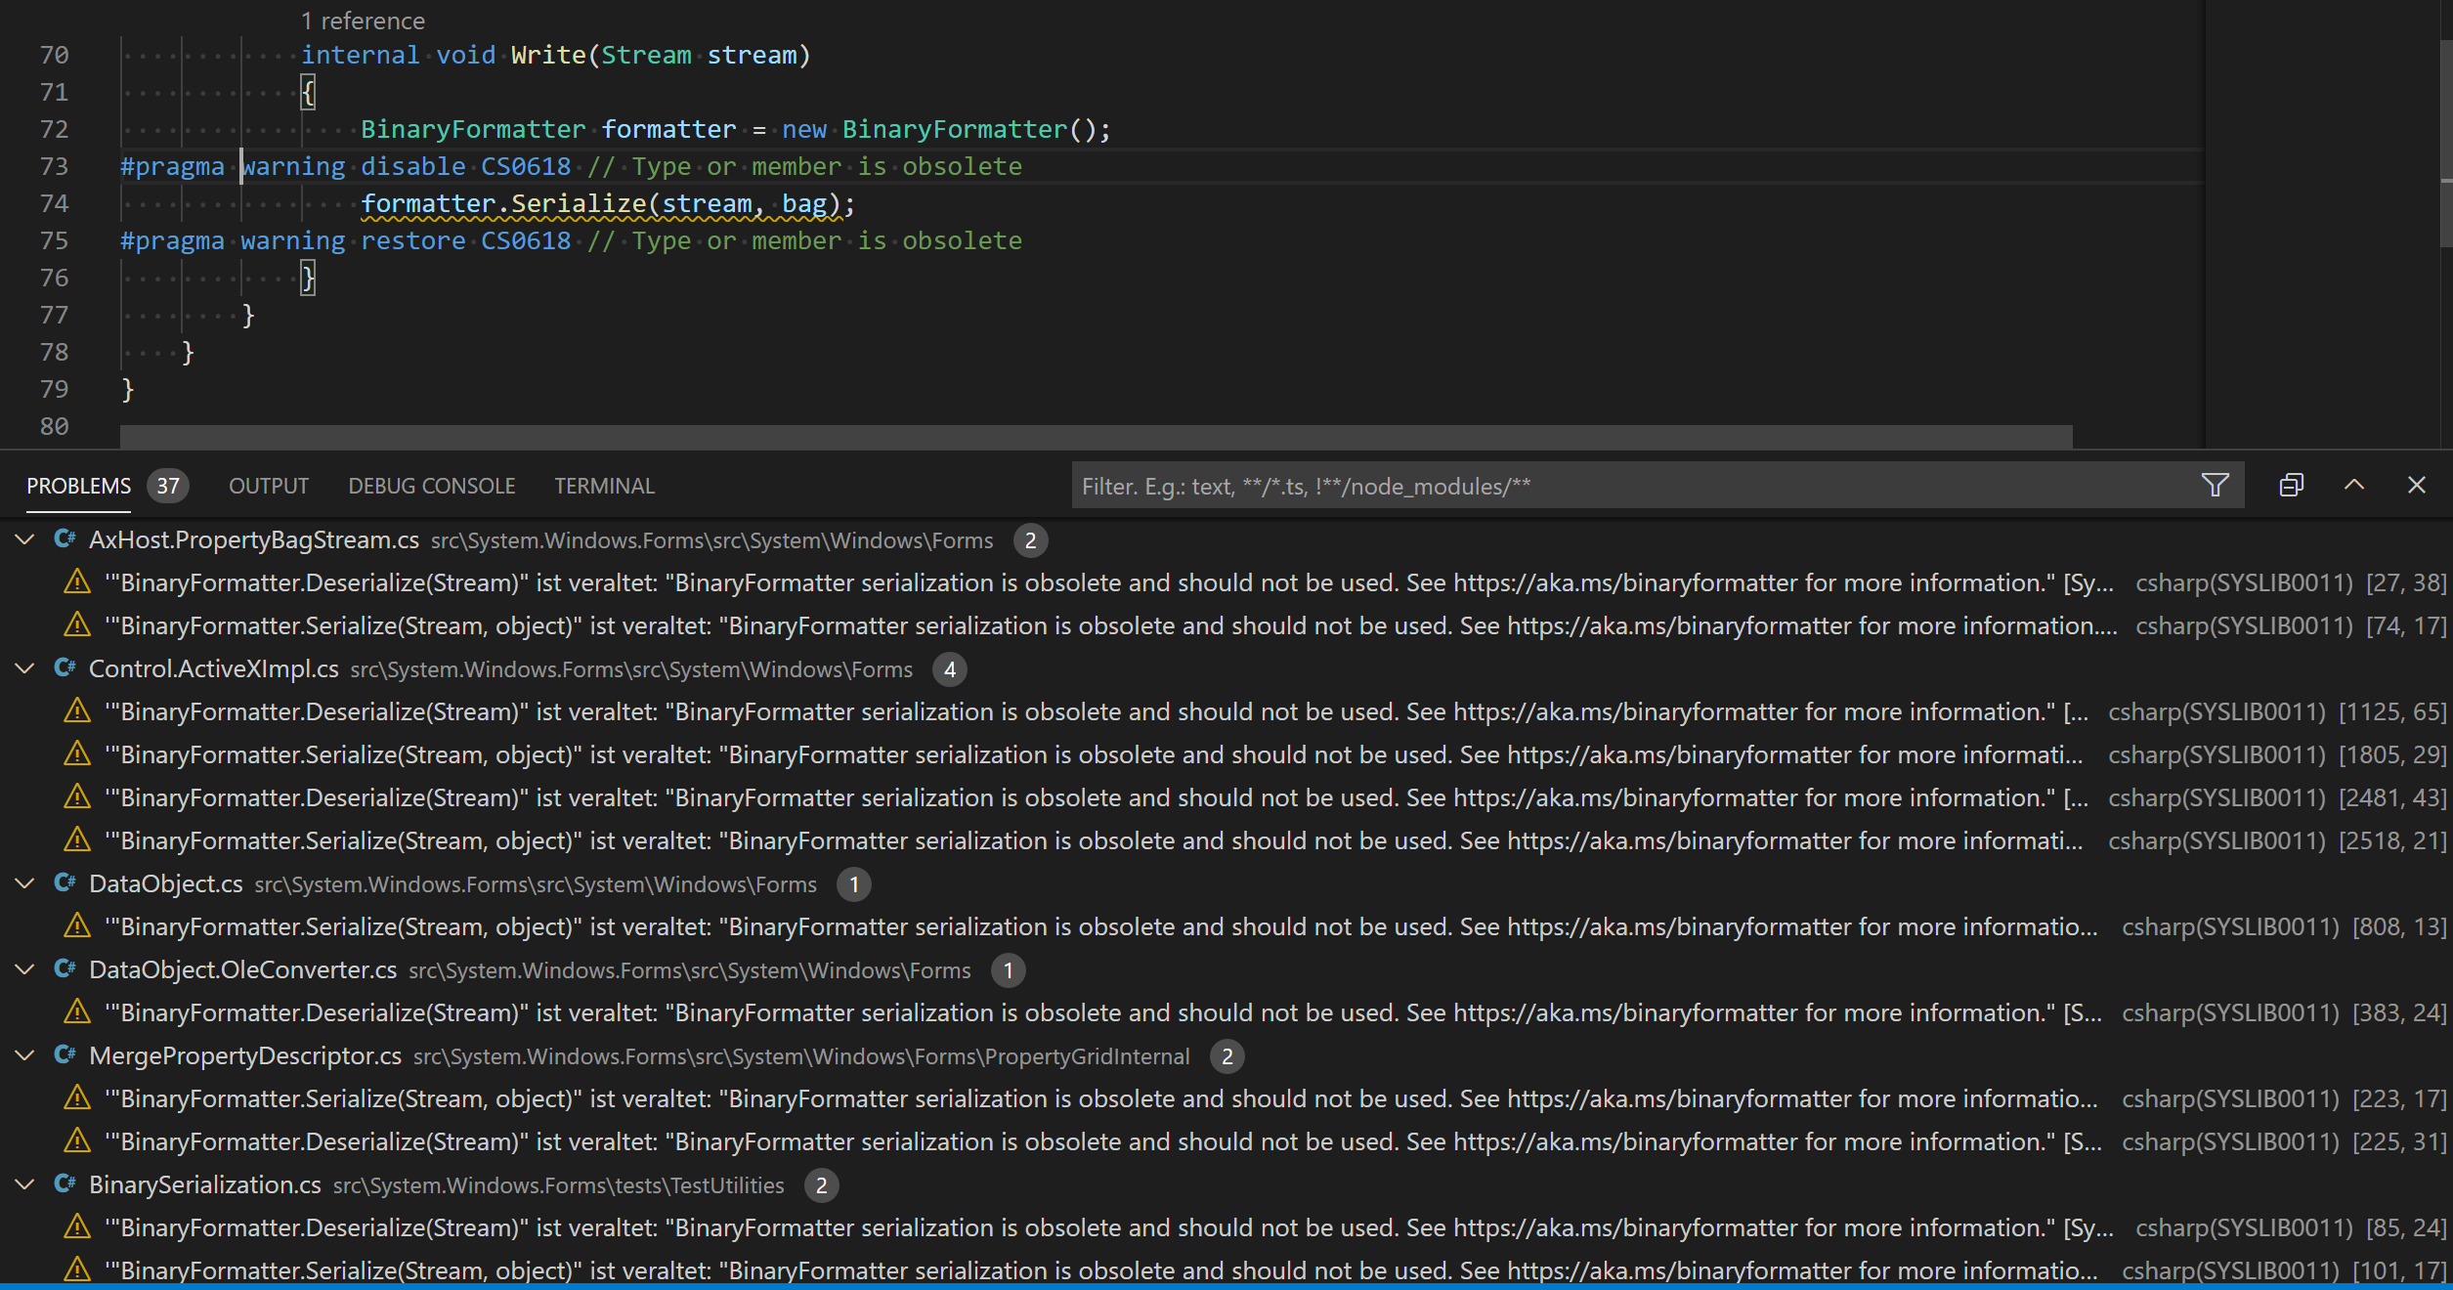Viewport: 2453px width, 1290px height.
Task: Click the C# icon next to DataObject.cs
Action: coord(65,882)
